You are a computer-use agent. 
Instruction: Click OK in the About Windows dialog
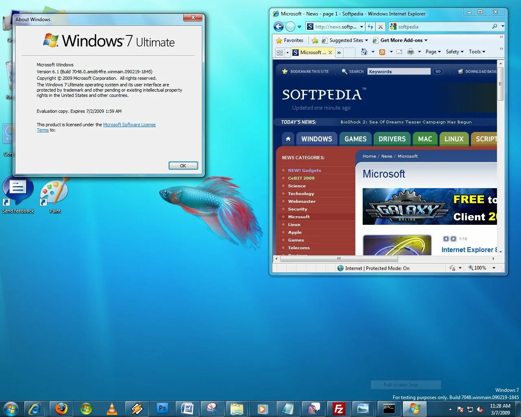(x=183, y=166)
